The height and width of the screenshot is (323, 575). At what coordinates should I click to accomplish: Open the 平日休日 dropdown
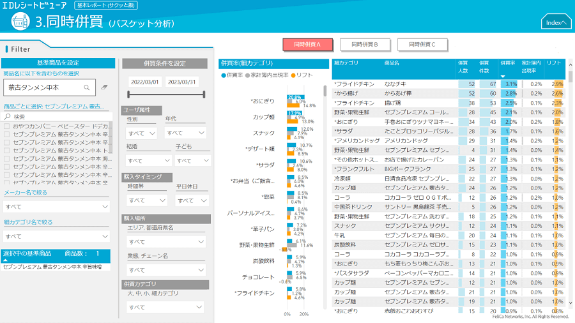192,200
